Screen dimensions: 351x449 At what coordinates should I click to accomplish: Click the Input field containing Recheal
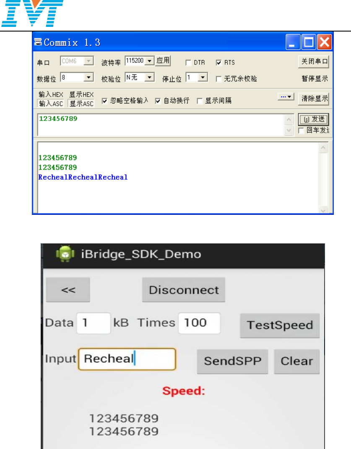[x=127, y=359]
